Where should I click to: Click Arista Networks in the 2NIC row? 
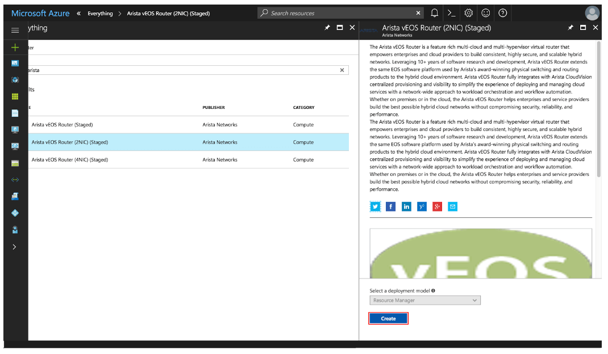(x=220, y=142)
